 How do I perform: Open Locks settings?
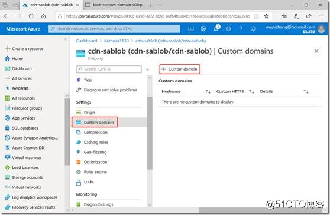coord(85,182)
